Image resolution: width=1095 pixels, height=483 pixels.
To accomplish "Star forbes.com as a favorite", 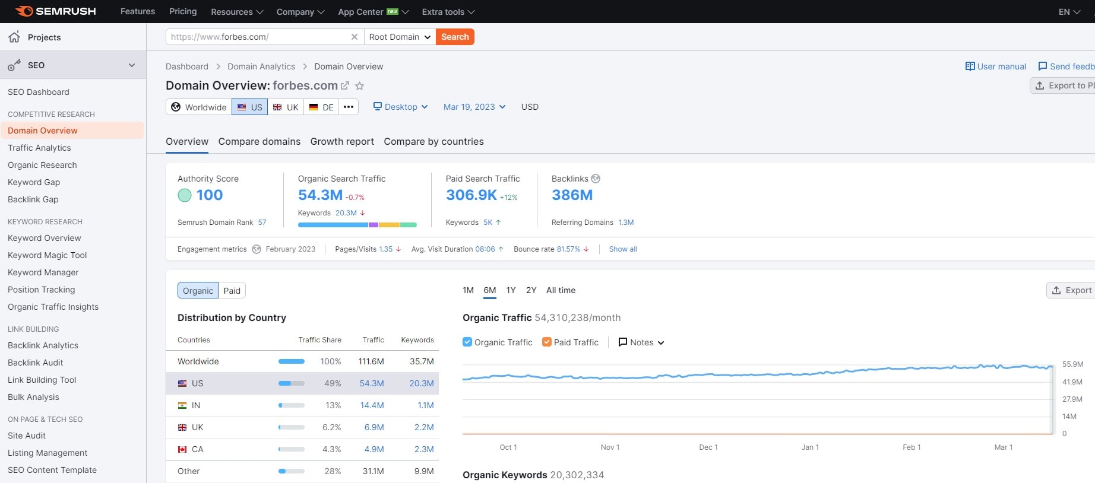I will (360, 86).
